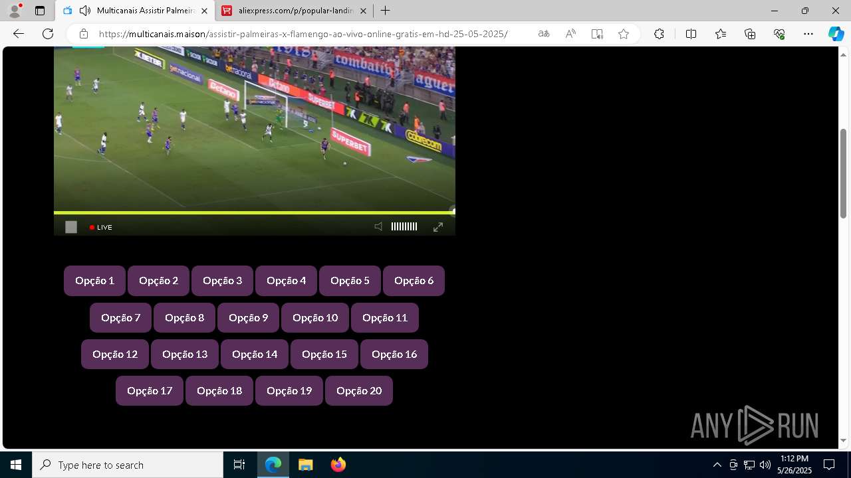Open Browser essentials
Viewport: 851px width, 478px height.
click(779, 34)
